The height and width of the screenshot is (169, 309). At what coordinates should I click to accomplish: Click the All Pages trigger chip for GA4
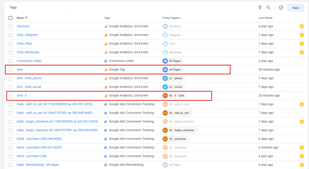click(173, 70)
